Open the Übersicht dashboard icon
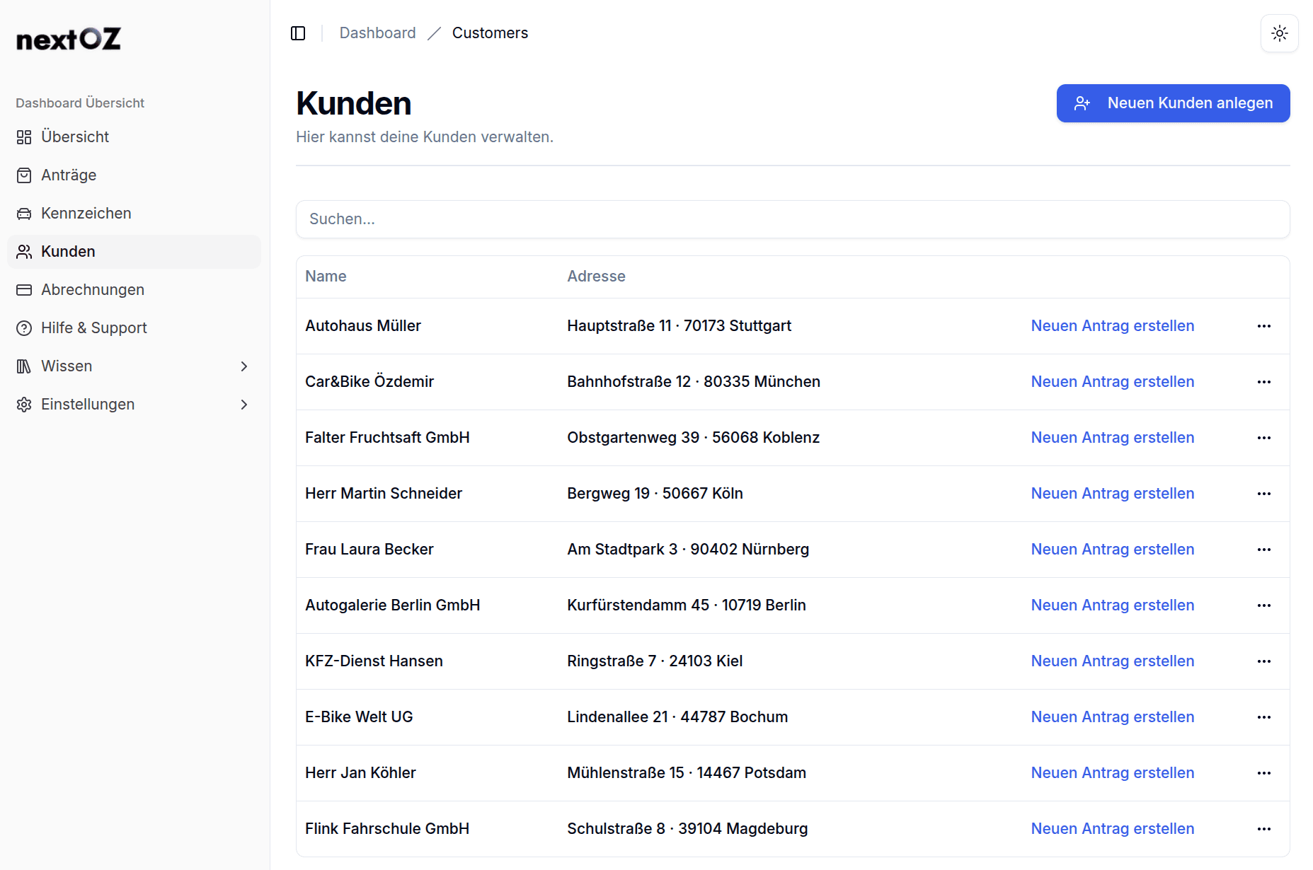Image resolution: width=1313 pixels, height=870 pixels. point(24,137)
